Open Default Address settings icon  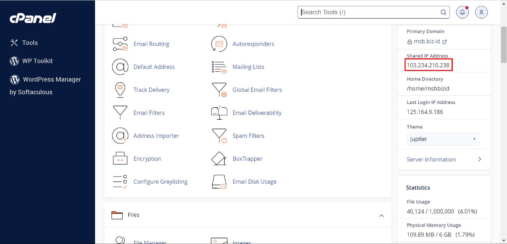coord(120,67)
